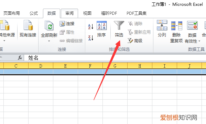Select column D header
Viewport: 206px width, 124px height.
pyautogui.click(x=41, y=66)
